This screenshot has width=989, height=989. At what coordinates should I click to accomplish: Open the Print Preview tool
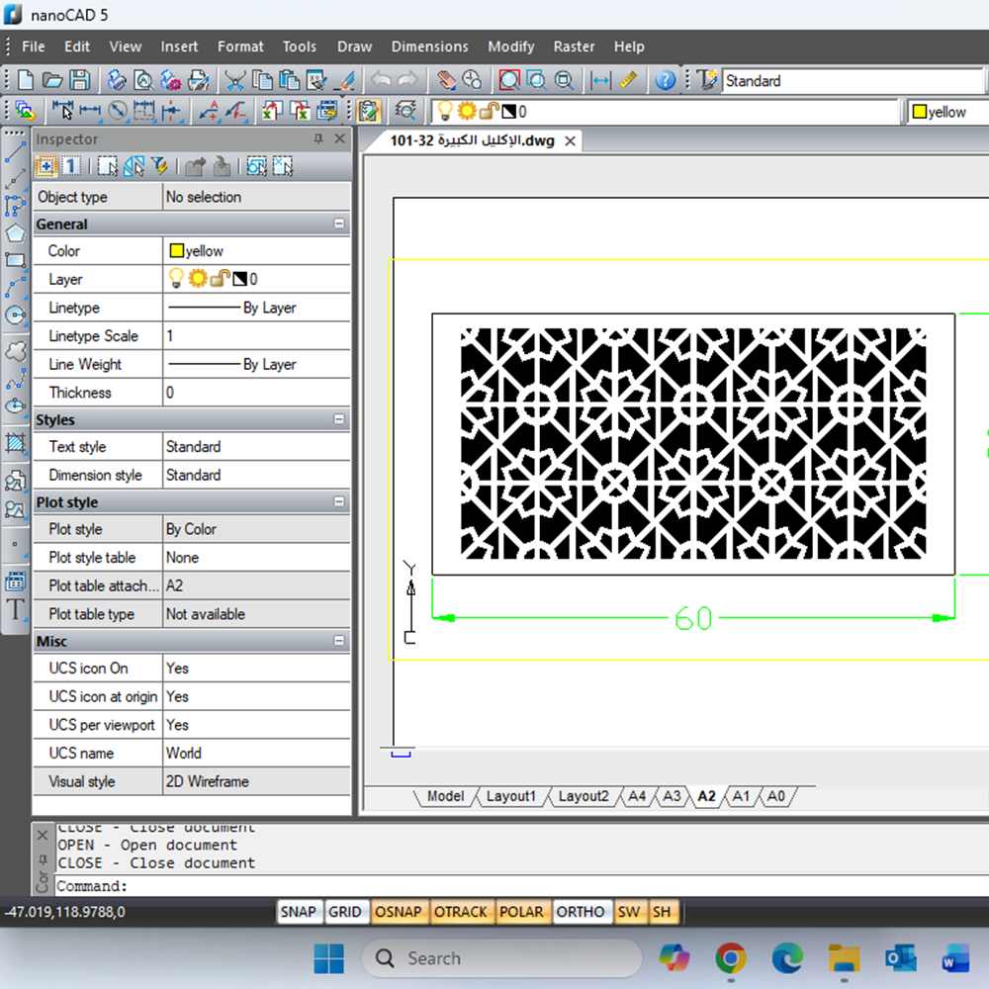[x=143, y=81]
